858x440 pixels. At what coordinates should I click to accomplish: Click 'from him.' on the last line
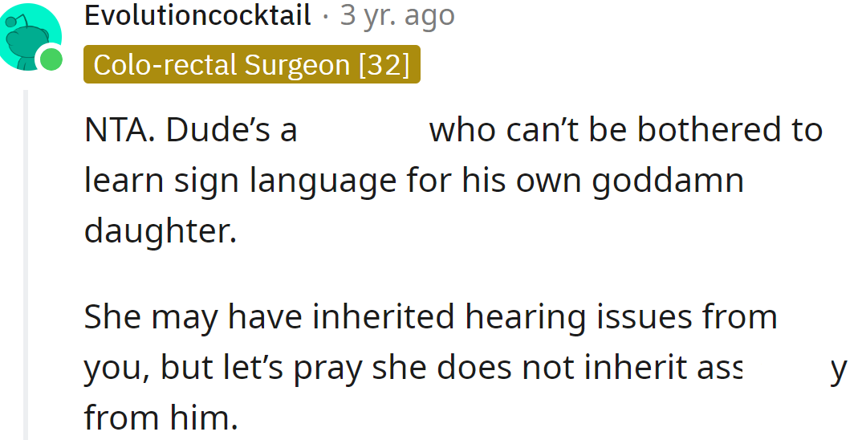click(161, 418)
